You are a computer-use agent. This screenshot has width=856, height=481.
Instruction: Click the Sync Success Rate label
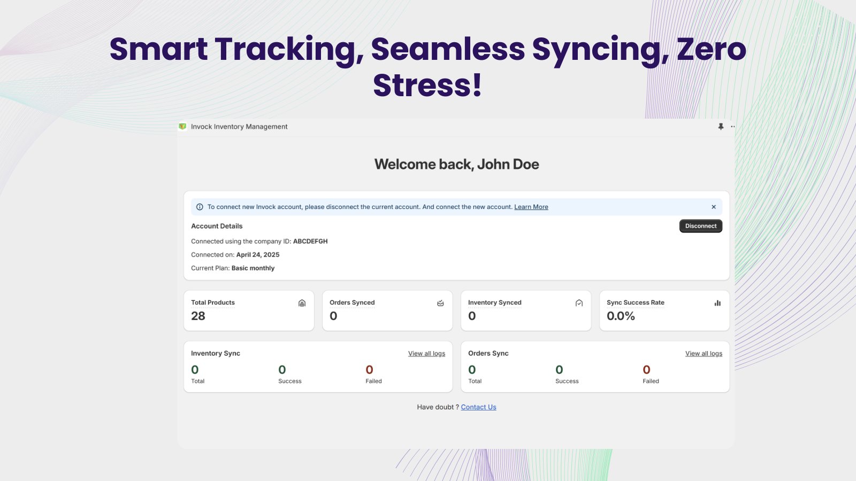point(636,302)
